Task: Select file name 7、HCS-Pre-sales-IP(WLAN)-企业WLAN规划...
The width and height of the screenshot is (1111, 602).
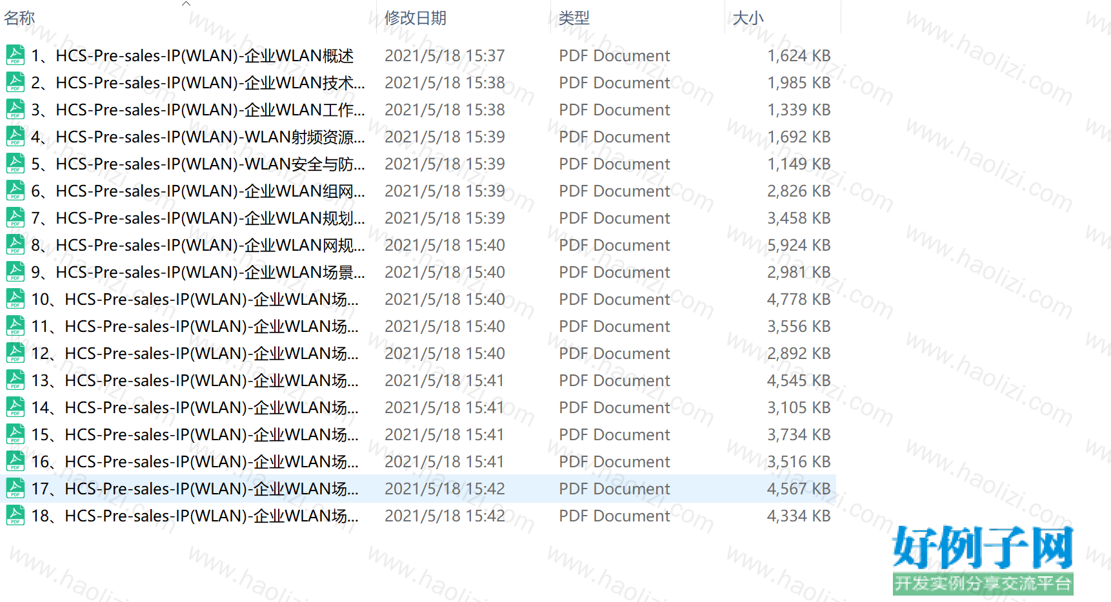Action: 198,218
